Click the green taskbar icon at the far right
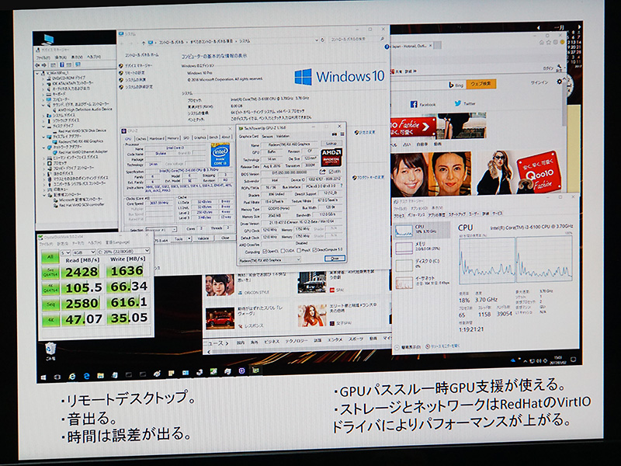Screen dimensions: 621x466 point(255,370)
